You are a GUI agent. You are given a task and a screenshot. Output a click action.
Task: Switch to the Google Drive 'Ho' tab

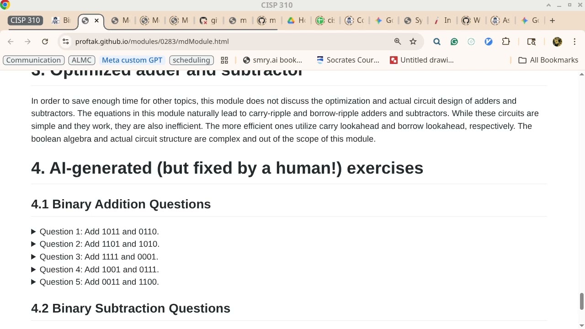pos(296,21)
